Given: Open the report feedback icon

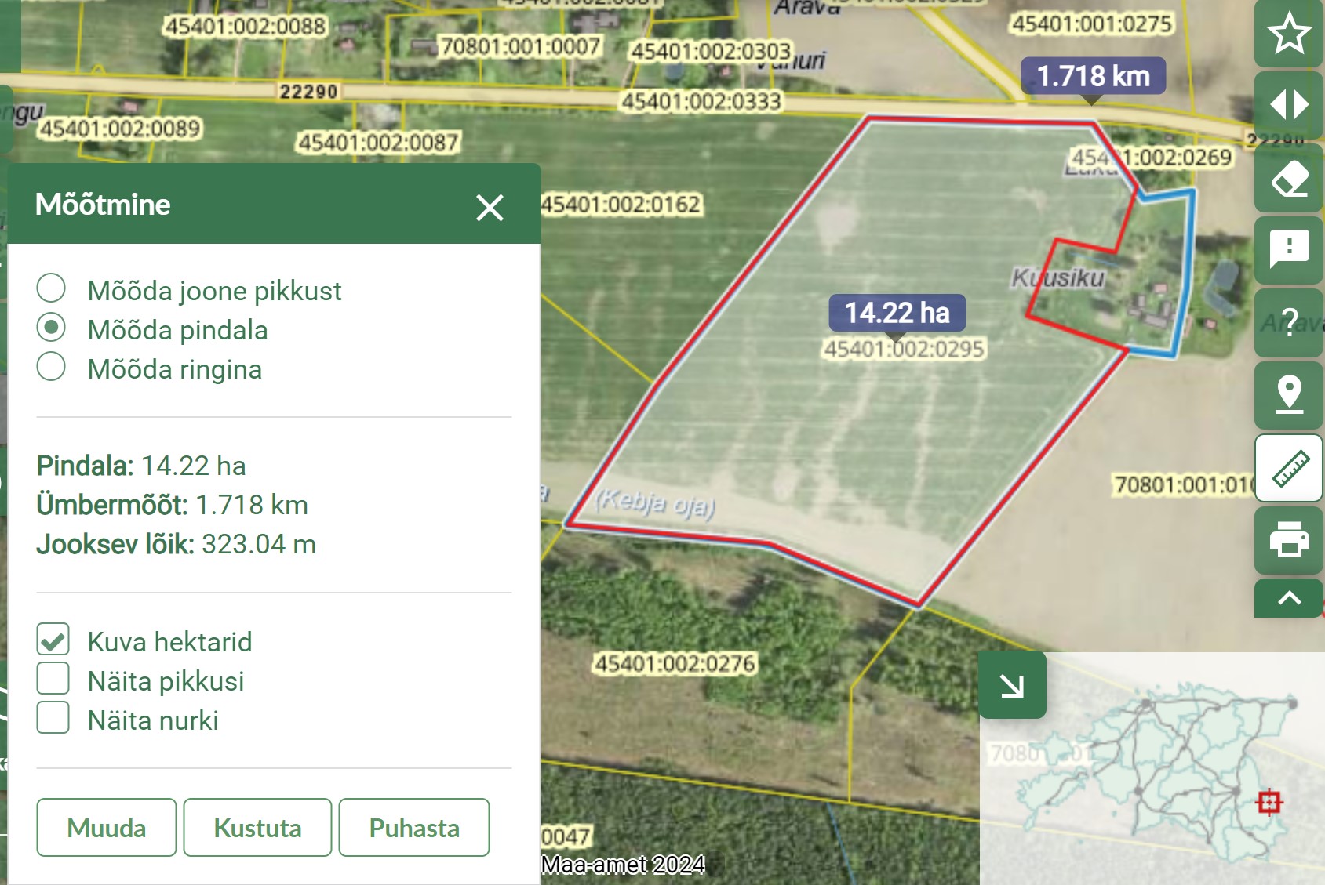Looking at the screenshot, I should 1289,250.
